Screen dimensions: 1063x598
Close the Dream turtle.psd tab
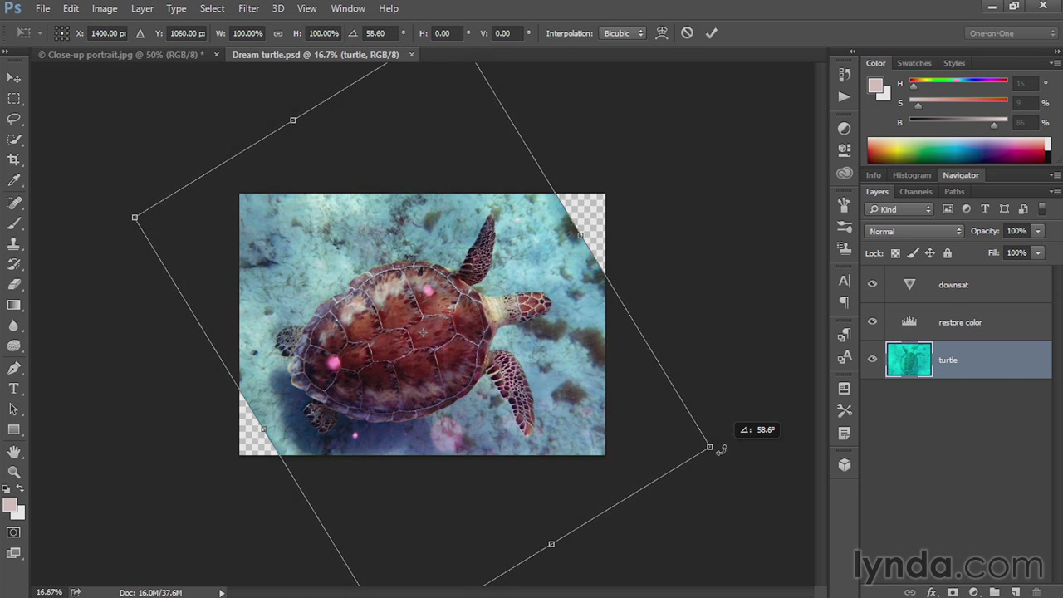(x=411, y=55)
